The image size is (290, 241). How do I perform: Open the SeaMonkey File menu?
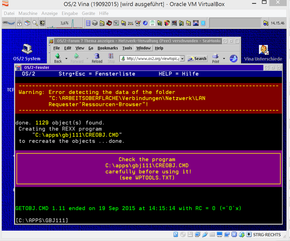57,48
